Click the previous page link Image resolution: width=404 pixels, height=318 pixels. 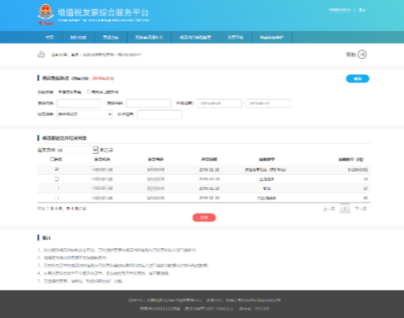pyautogui.click(x=329, y=209)
